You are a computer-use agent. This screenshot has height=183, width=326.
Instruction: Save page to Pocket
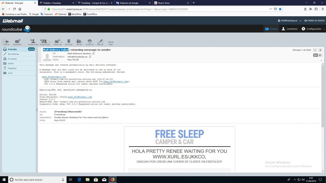coord(275,9)
